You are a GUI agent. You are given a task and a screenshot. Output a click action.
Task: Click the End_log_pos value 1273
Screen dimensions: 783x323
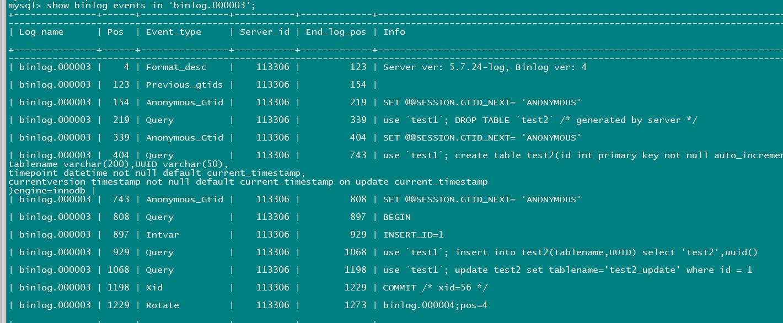[x=355, y=305]
